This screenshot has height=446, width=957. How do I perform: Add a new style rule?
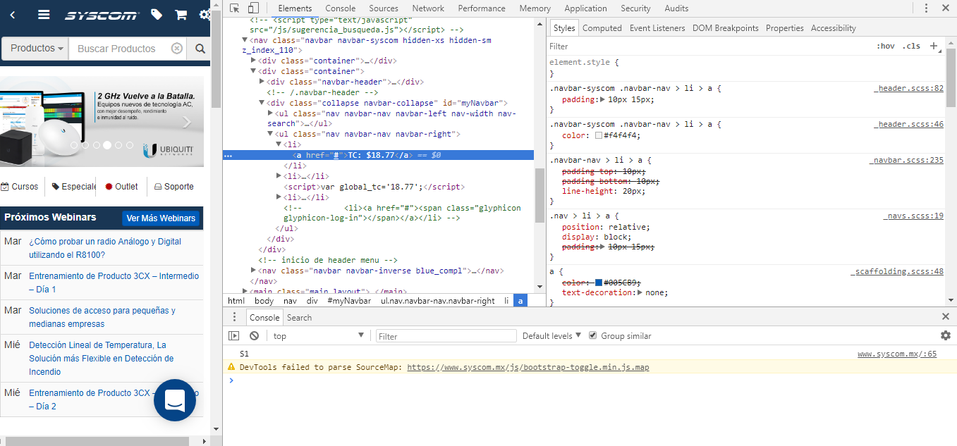pos(934,46)
